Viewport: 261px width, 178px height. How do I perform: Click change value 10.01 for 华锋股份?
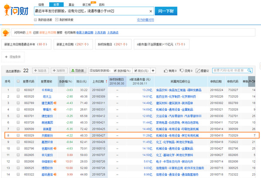point(69,162)
